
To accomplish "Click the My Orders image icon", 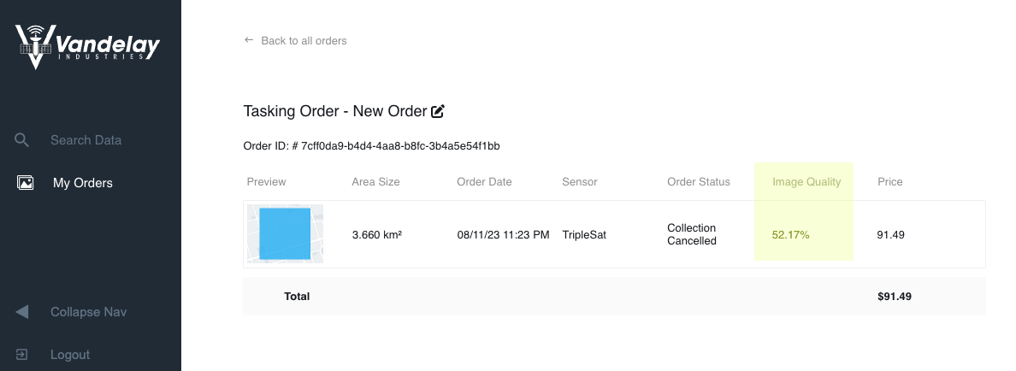I will click(x=26, y=183).
